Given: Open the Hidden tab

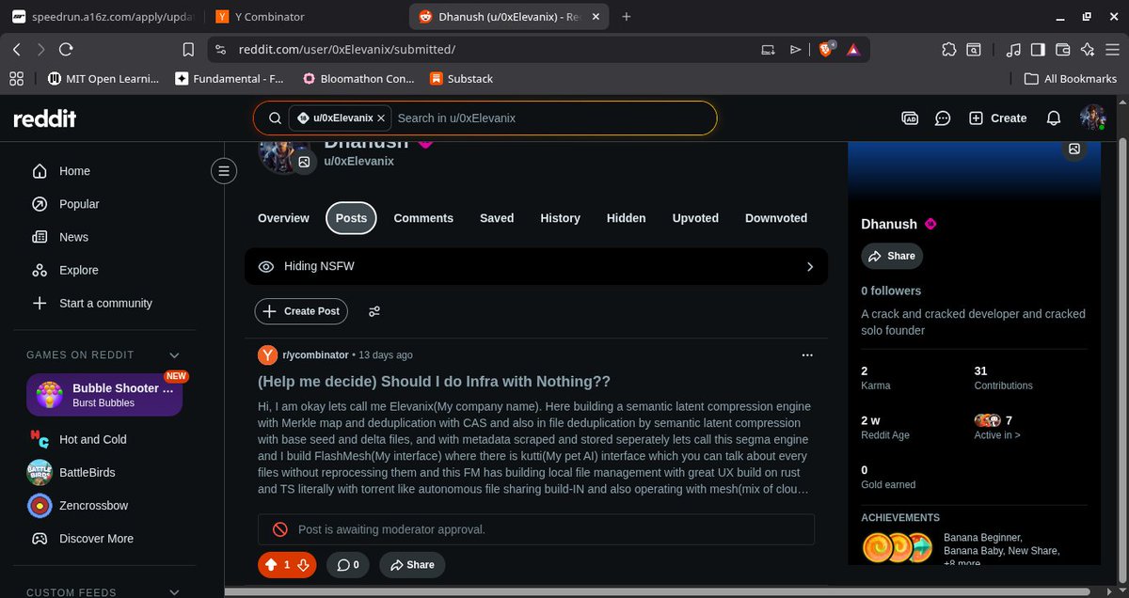Looking at the screenshot, I should click(x=626, y=218).
